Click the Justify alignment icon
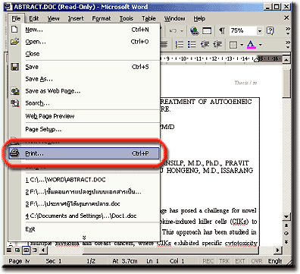300x274 pixels. (164, 45)
